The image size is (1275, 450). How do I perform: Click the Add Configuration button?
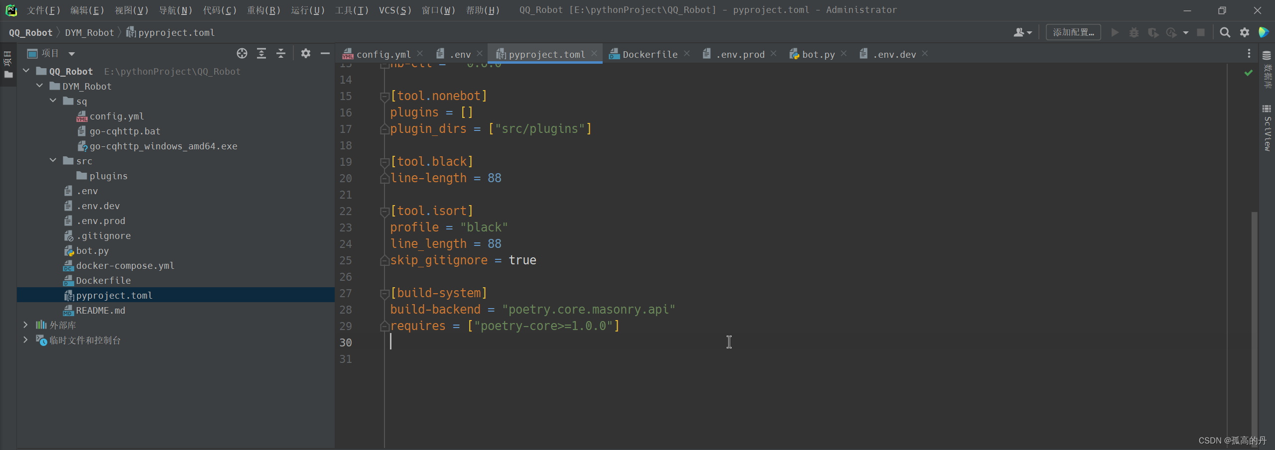coord(1073,33)
